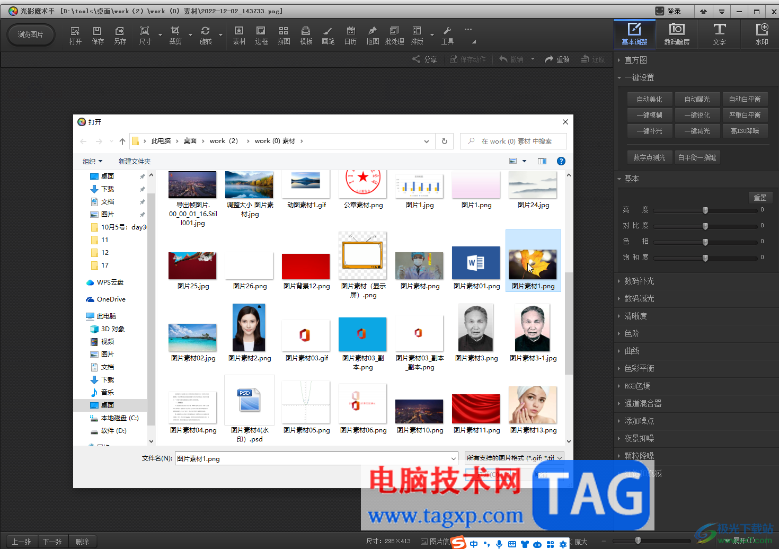
Task: Click the 保存 (Save) toolbar icon
Action: click(x=98, y=35)
